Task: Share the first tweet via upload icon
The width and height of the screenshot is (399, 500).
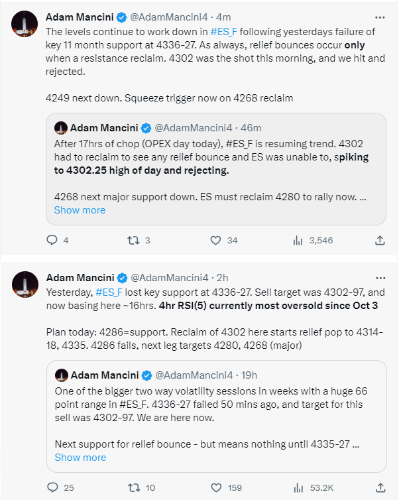Action: (x=380, y=240)
